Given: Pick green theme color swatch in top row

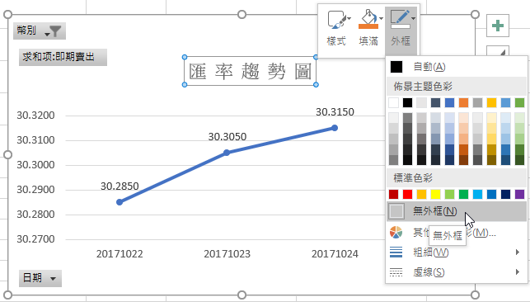Looking at the screenshot, I should pyautogui.click(x=519, y=103).
